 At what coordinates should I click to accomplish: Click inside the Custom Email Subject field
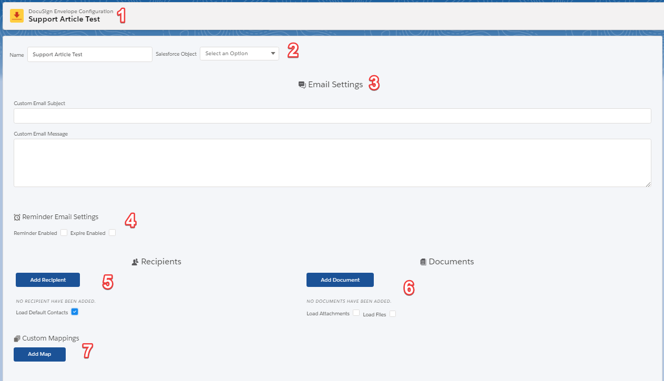[x=331, y=115]
